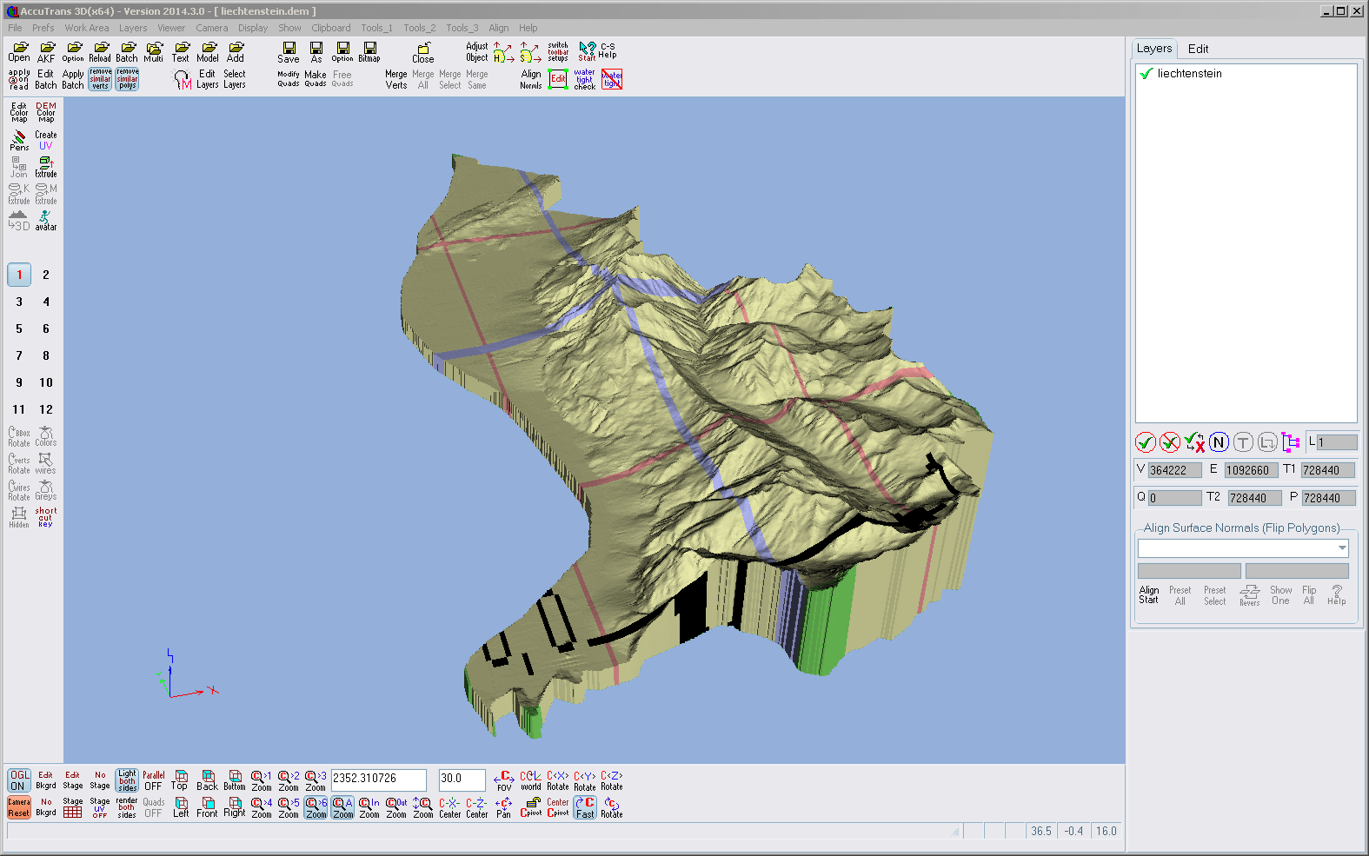Image resolution: width=1369 pixels, height=856 pixels.
Task: Open C-S Help Start icon
Action: click(x=588, y=52)
